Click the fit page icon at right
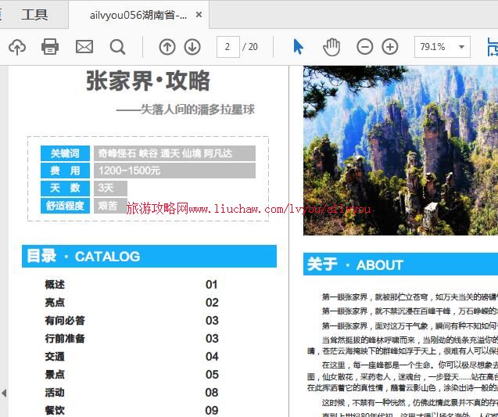The height and width of the screenshot is (417, 498). click(492, 47)
